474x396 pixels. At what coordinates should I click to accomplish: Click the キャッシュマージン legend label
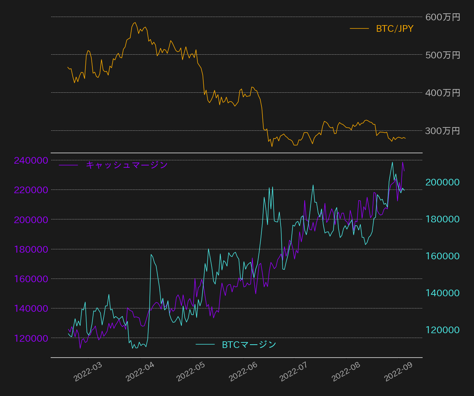click(x=127, y=165)
